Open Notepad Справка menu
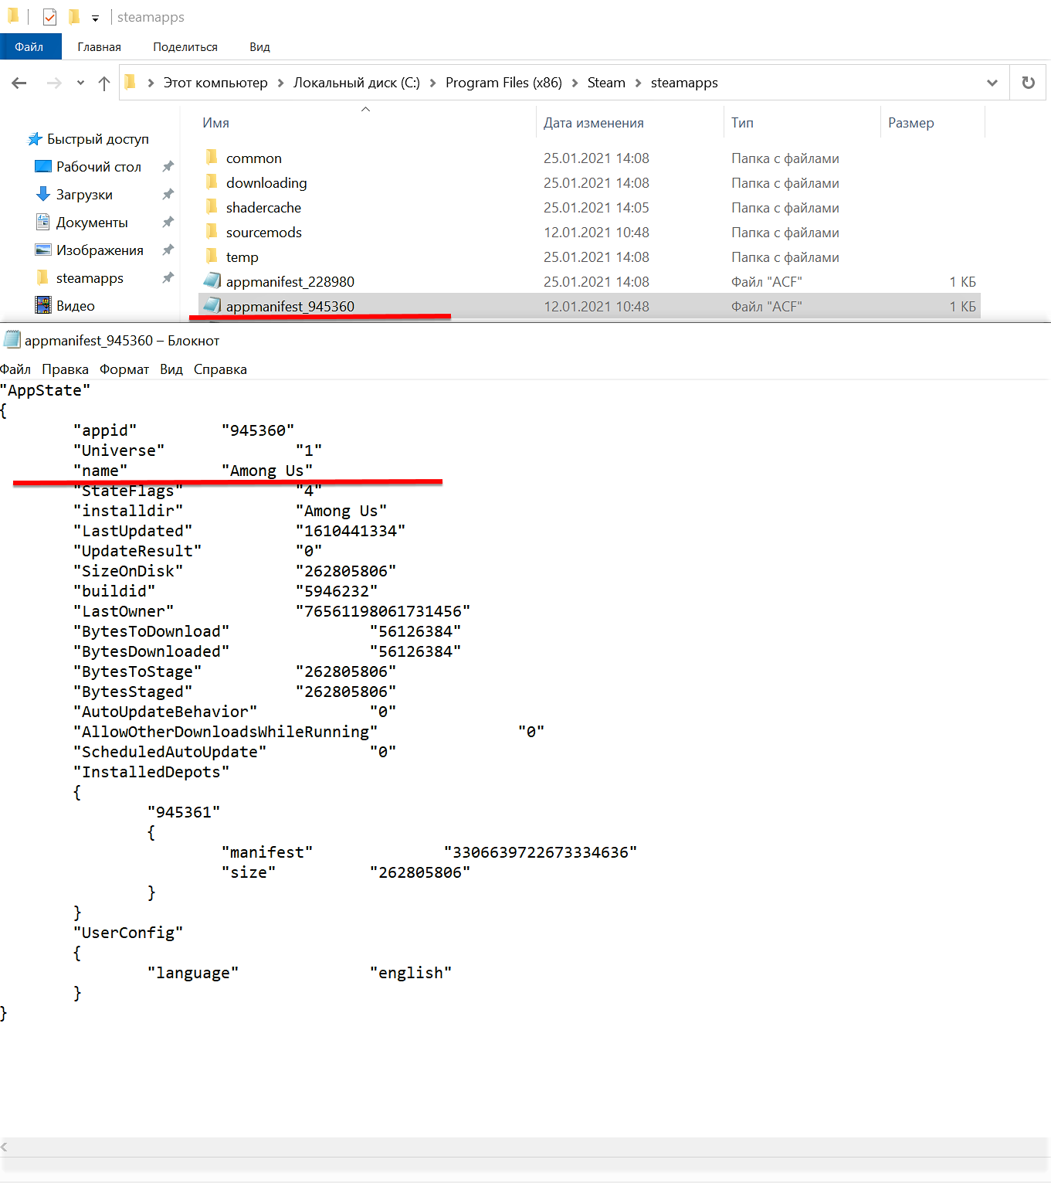This screenshot has width=1051, height=1183. [x=220, y=369]
